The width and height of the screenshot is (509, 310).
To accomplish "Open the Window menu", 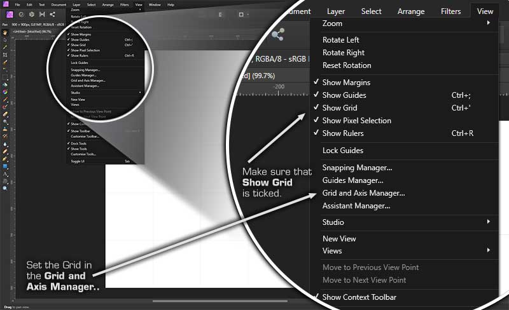I will tap(155, 4).
